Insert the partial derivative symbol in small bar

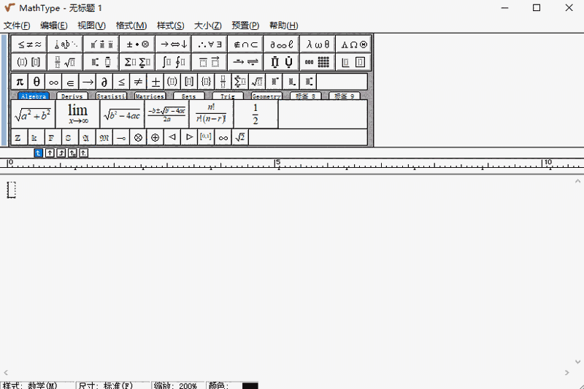104,82
